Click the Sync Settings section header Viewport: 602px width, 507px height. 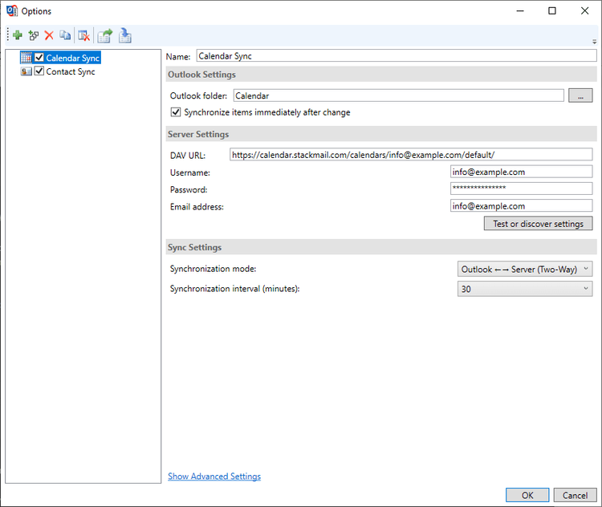(381, 247)
